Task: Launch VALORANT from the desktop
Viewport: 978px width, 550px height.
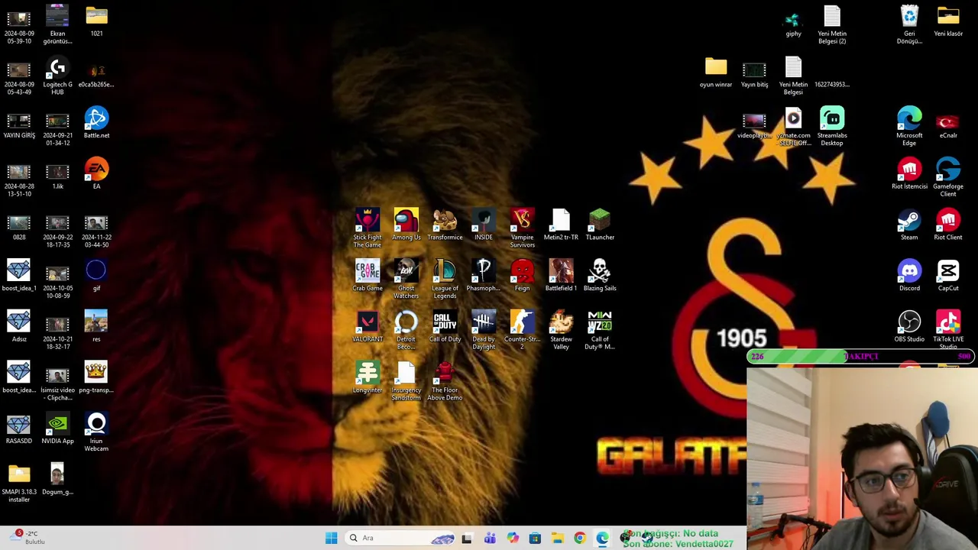Action: (368, 327)
